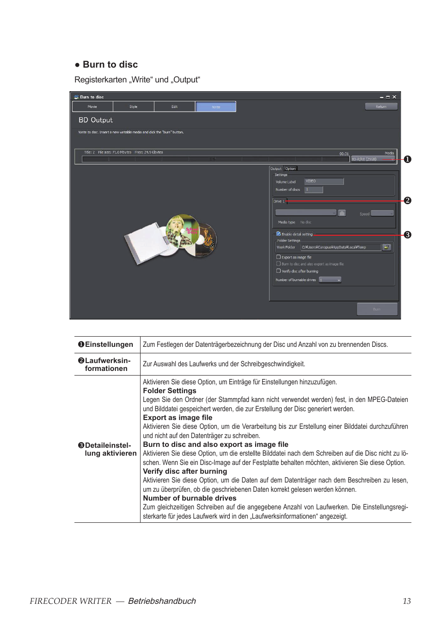This screenshot has width=441, height=627.
Task: Click the Burn button
Action: tap(377, 309)
